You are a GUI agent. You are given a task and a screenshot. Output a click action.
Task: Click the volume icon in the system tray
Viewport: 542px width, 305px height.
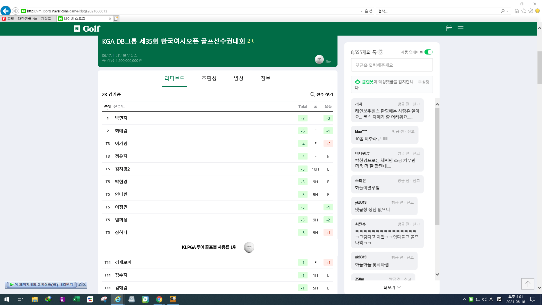click(484, 299)
